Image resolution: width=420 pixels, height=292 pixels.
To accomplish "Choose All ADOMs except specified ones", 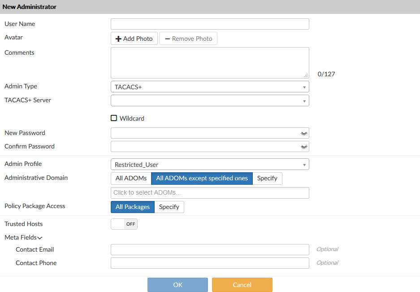I will [202, 178].
